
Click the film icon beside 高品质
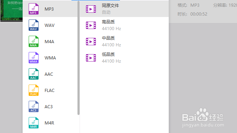pyautogui.click(x=91, y=25)
